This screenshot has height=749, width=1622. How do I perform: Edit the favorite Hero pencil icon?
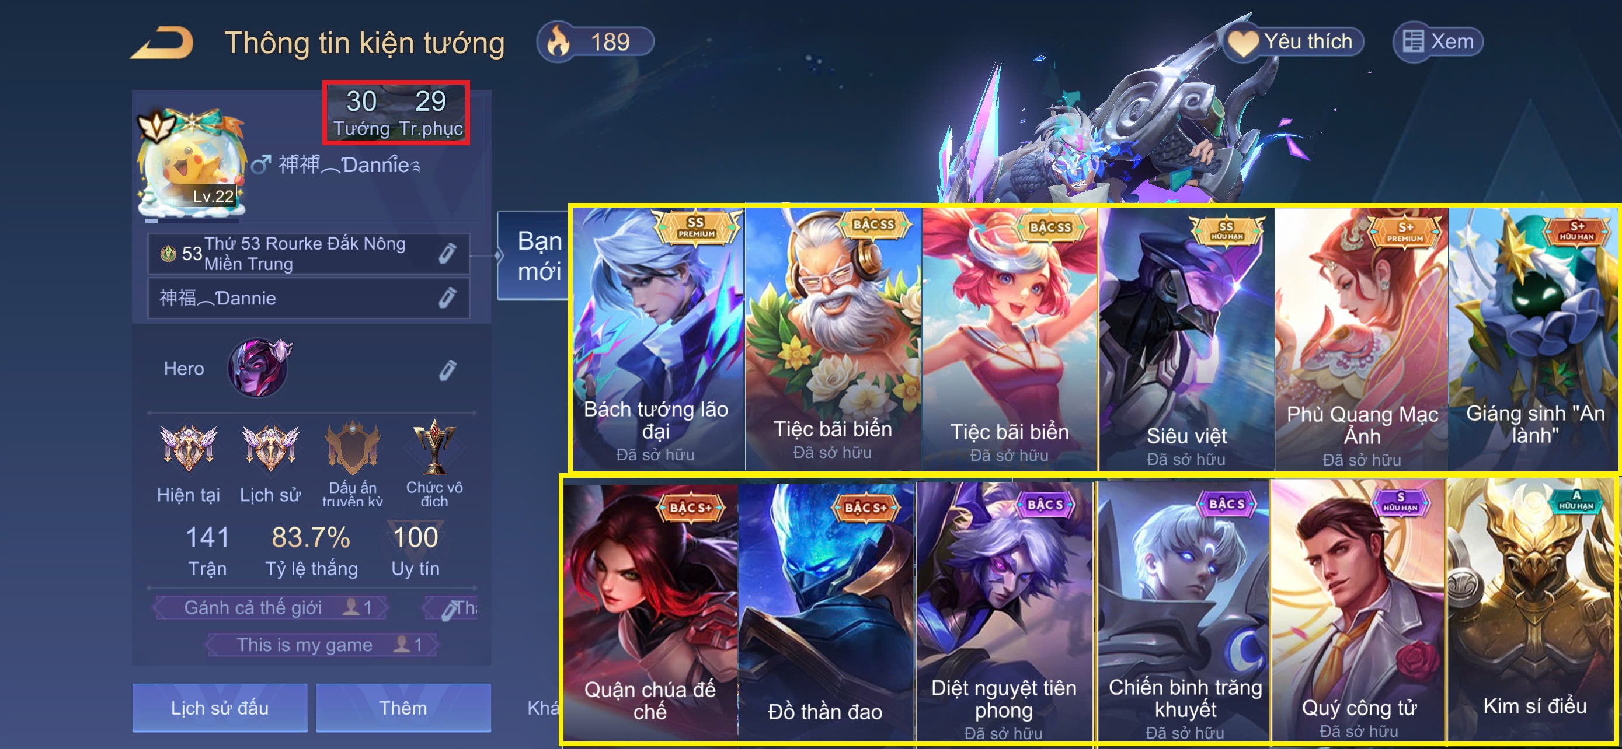447,370
